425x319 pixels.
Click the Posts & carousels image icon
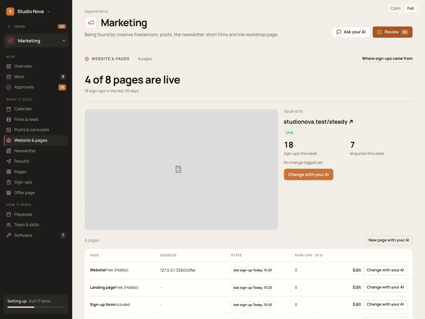(x=9, y=130)
